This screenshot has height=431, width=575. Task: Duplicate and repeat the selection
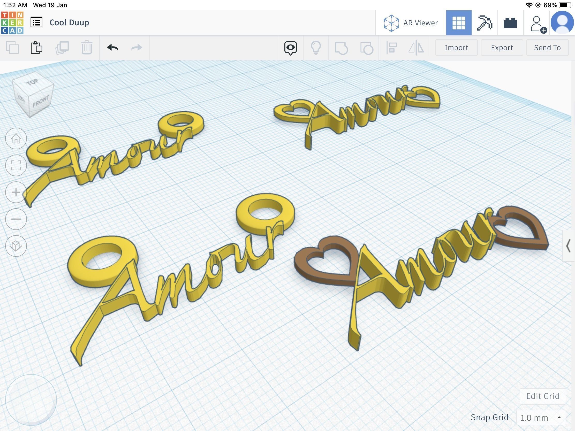point(62,48)
